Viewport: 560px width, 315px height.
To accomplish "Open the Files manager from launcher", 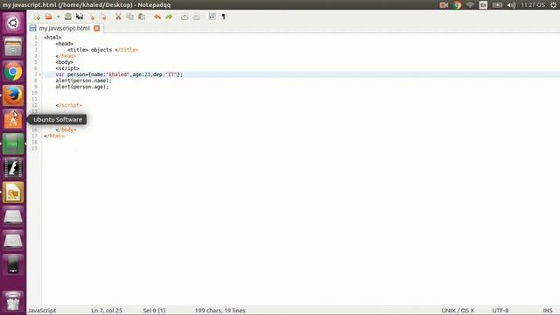I will click(13, 47).
